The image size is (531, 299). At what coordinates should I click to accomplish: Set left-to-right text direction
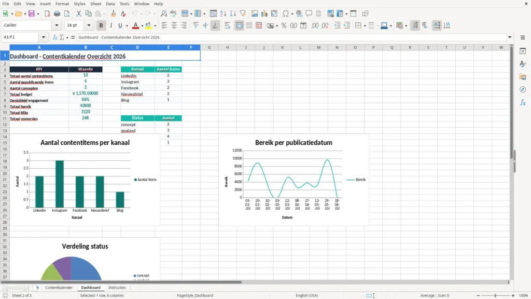[415, 25]
